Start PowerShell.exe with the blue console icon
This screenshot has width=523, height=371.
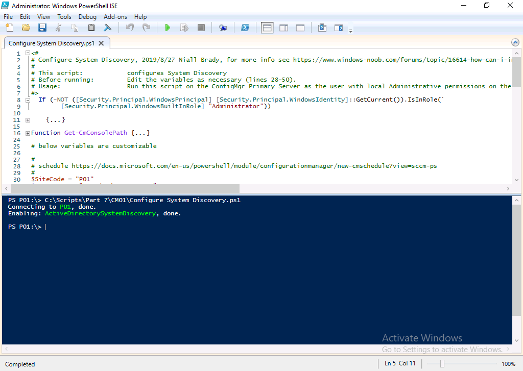245,28
